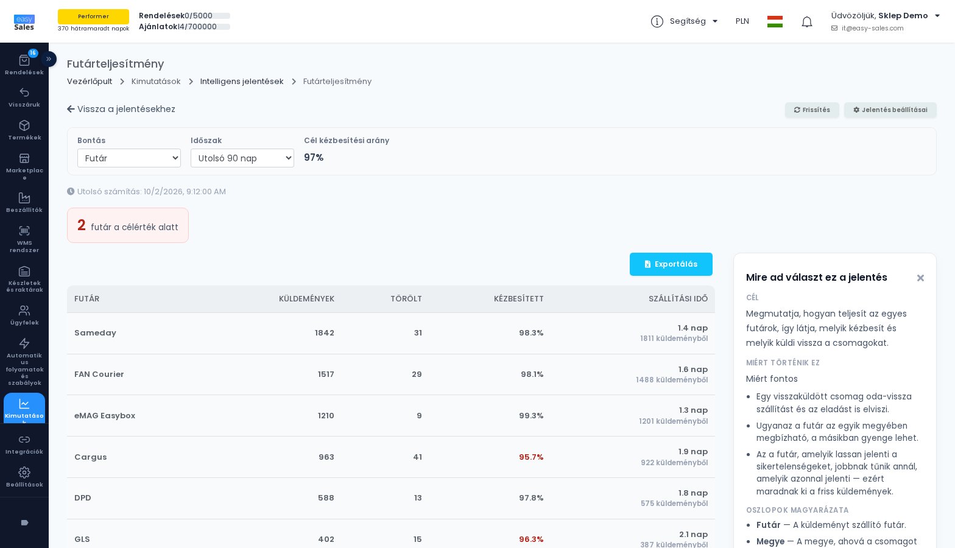Open the Bontás dropdown set to Futár

coord(129,158)
